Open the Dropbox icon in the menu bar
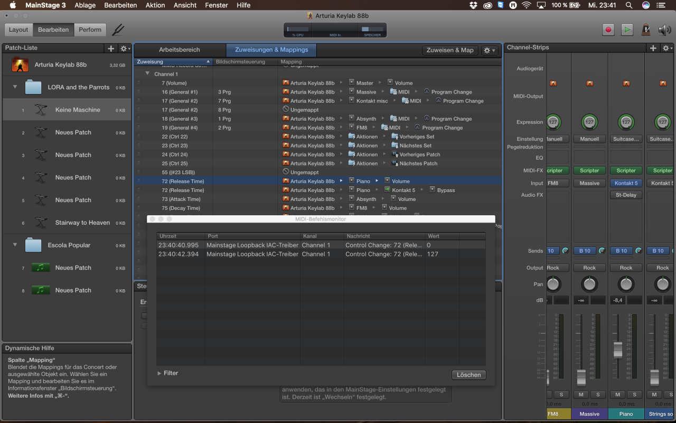The width and height of the screenshot is (676, 423). (x=473, y=5)
